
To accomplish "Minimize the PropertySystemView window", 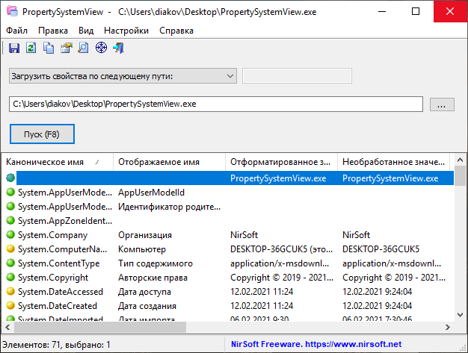I will click(x=382, y=11).
